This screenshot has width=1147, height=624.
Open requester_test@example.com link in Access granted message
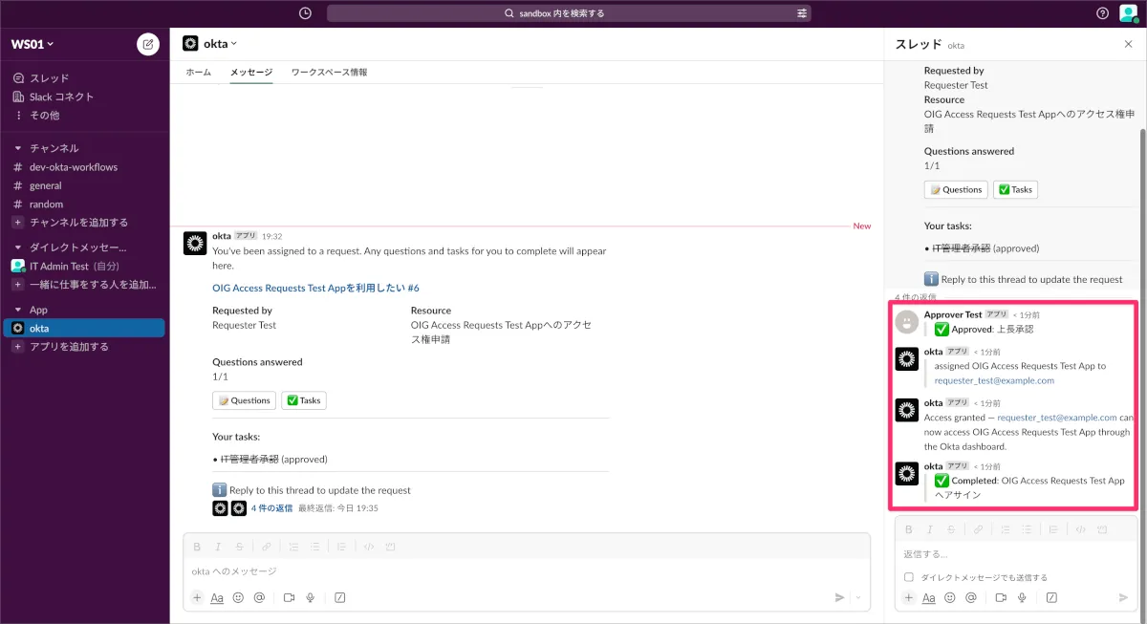point(1057,418)
